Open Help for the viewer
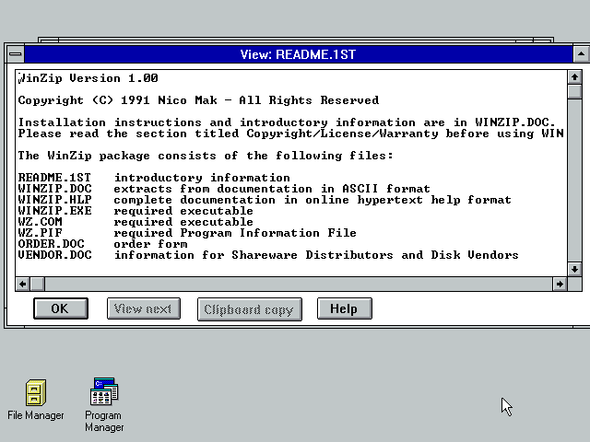The image size is (590, 442). (344, 308)
